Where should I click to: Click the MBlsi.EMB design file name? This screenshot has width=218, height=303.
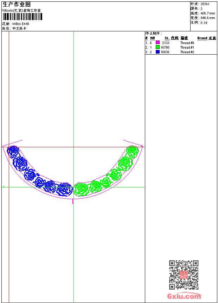click(x=23, y=24)
